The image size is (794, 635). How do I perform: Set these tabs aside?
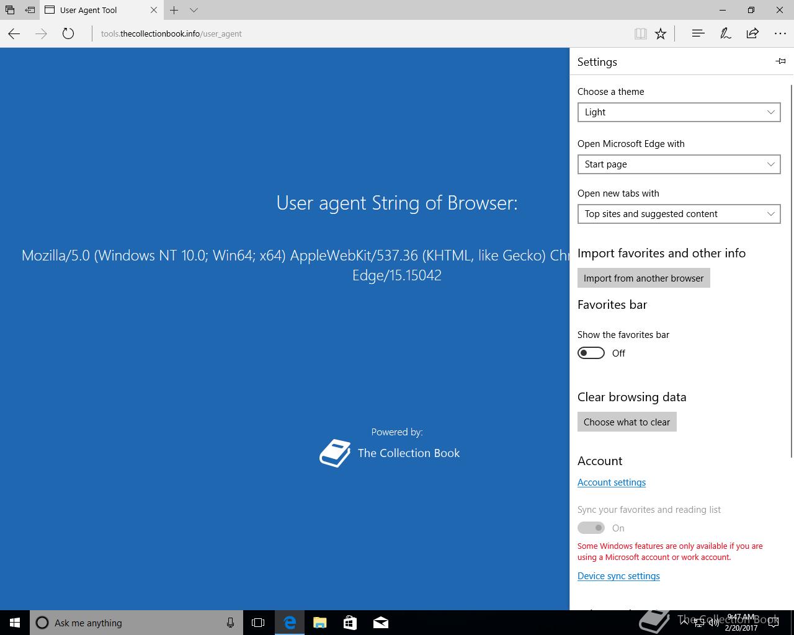[30, 10]
